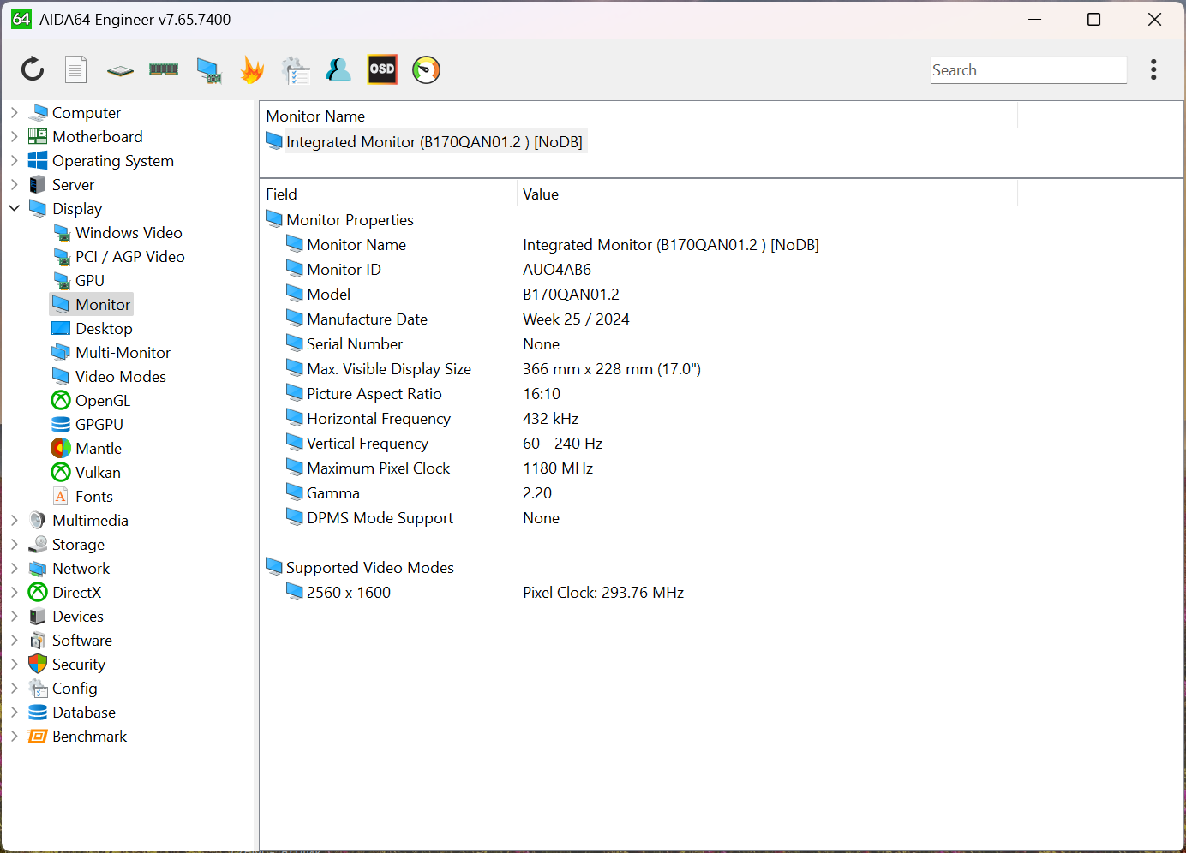The image size is (1186, 853).
Task: Open the gauge SensorPanel icon
Action: click(x=426, y=69)
